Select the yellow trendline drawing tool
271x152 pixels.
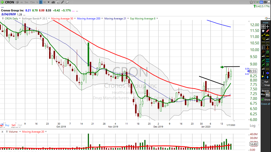click(263, 35)
